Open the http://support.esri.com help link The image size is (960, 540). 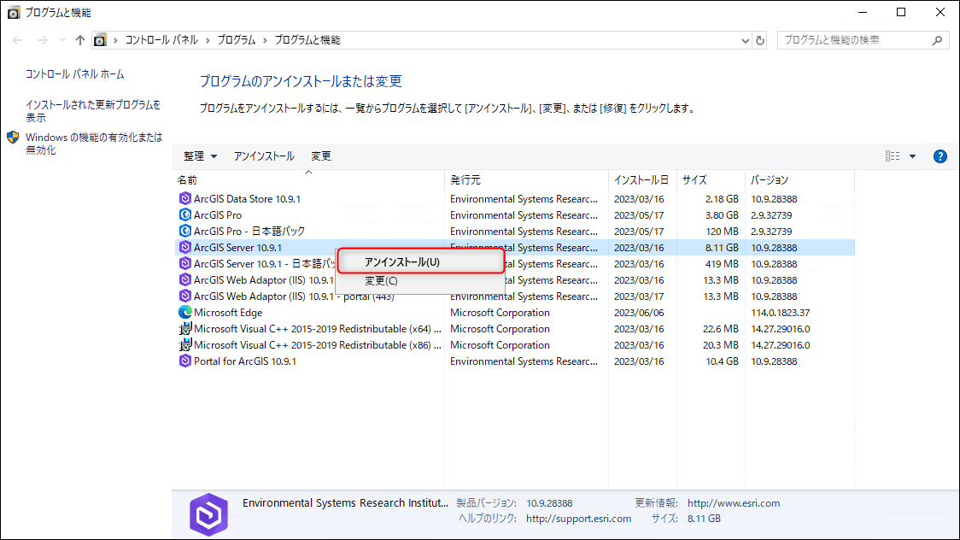(x=578, y=519)
